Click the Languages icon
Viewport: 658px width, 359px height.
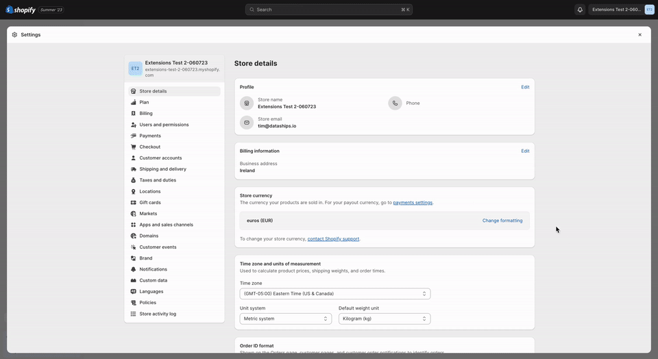[134, 291]
